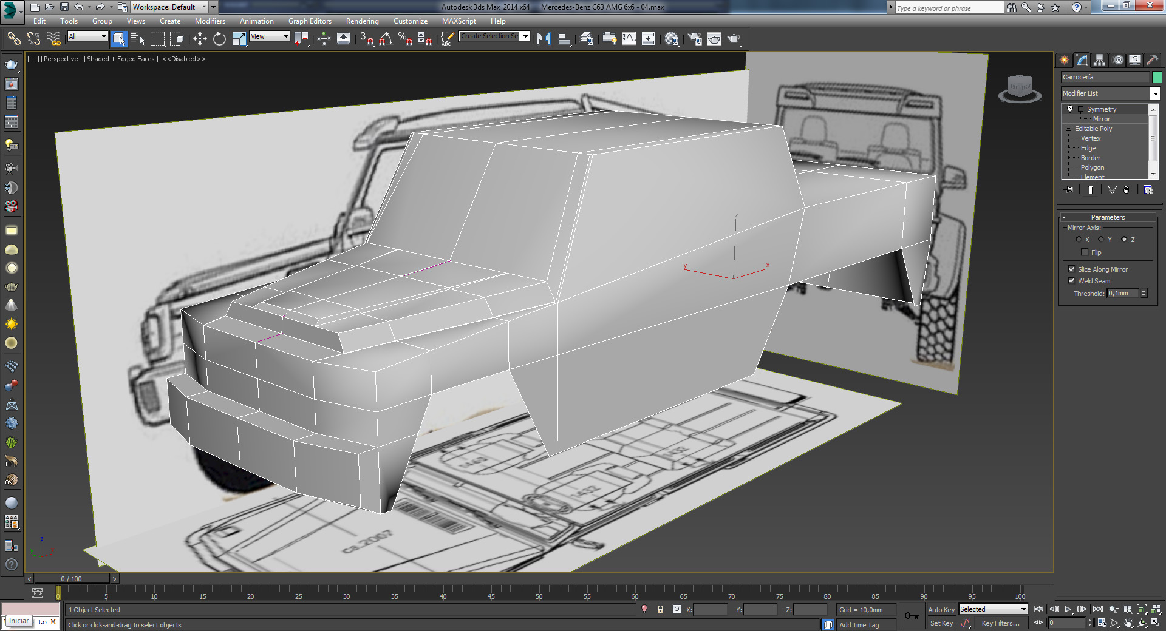This screenshot has width=1166, height=631.
Task: Open the Modifiers menu
Action: point(210,21)
